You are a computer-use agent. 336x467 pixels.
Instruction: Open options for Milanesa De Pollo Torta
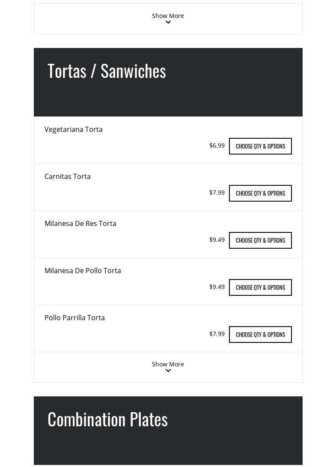tap(260, 288)
